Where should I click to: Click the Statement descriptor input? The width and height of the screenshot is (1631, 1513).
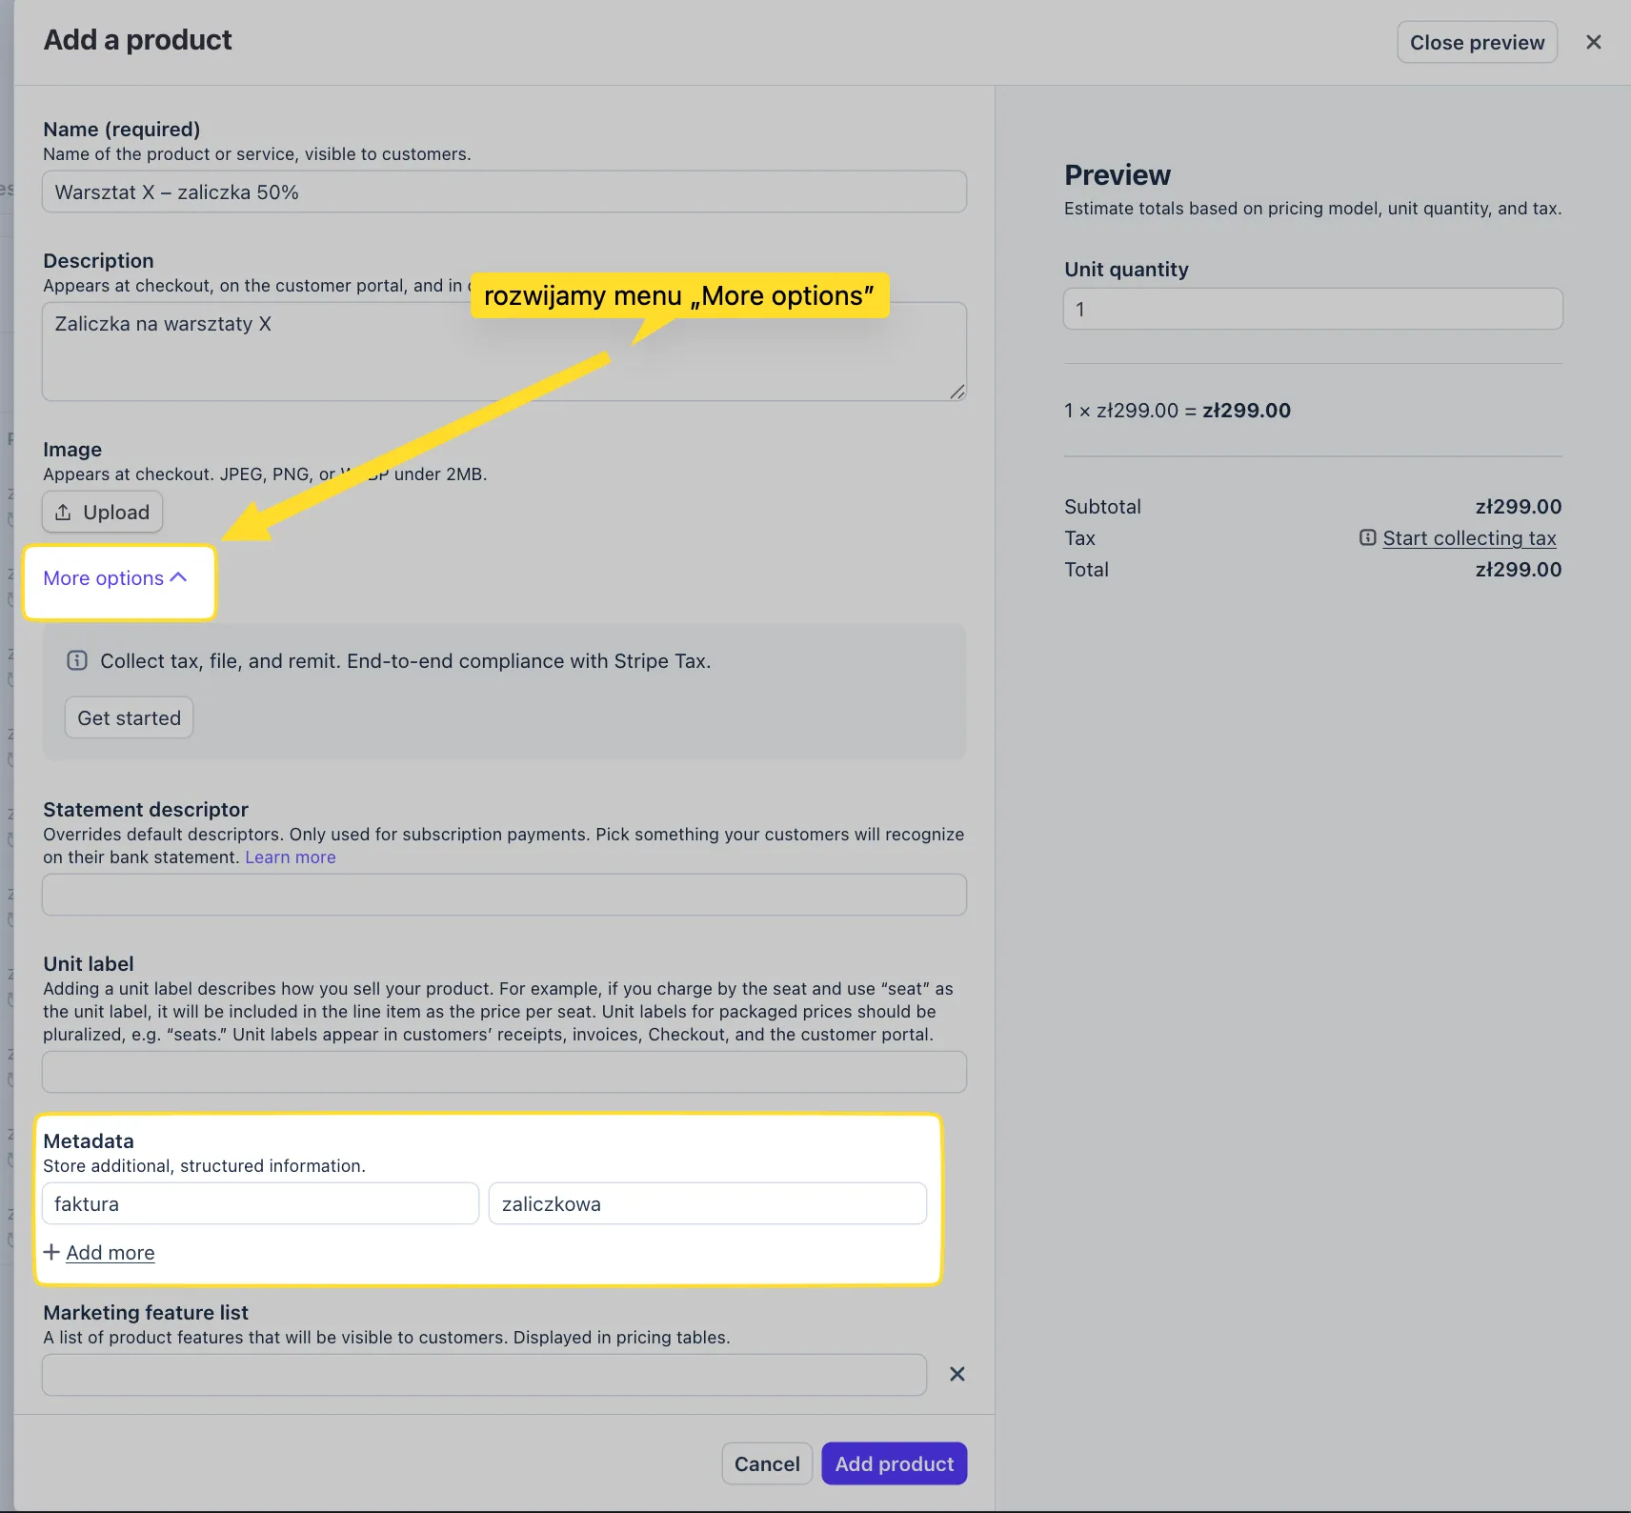tap(504, 894)
